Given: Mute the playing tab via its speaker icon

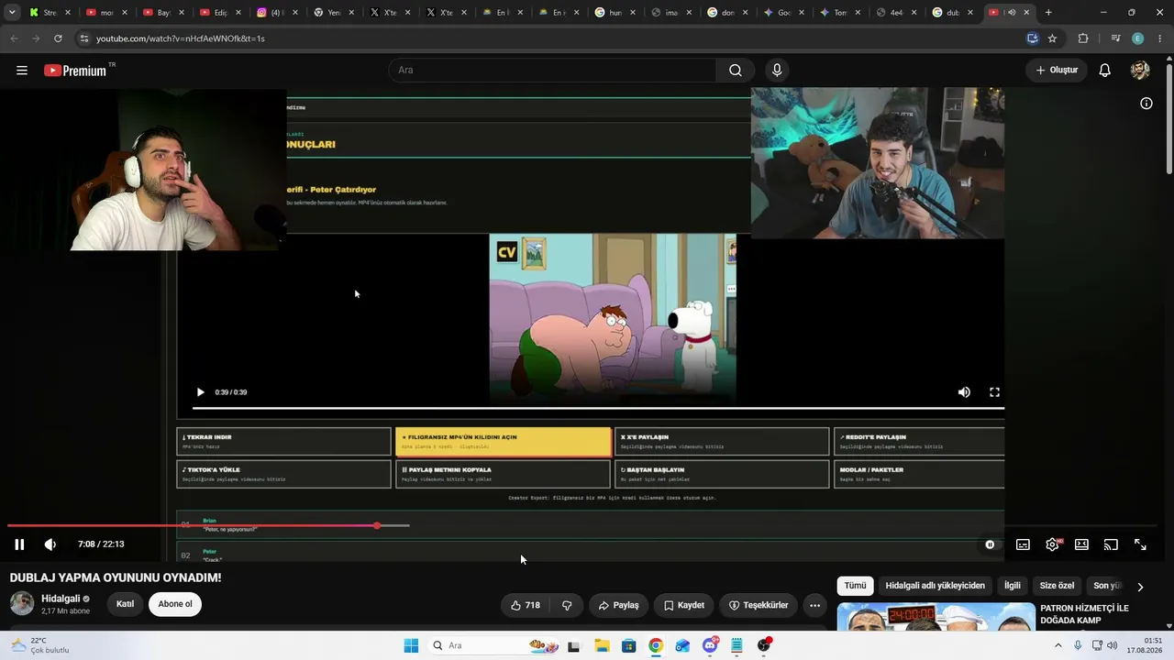Looking at the screenshot, I should pos(1012,13).
